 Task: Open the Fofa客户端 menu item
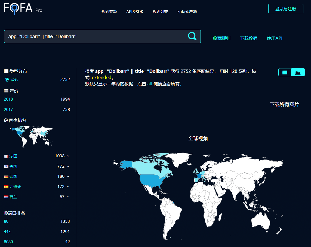[187, 12]
